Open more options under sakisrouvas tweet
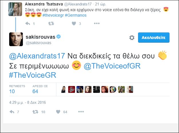This screenshot has width=179, height=133. (x=81, y=112)
